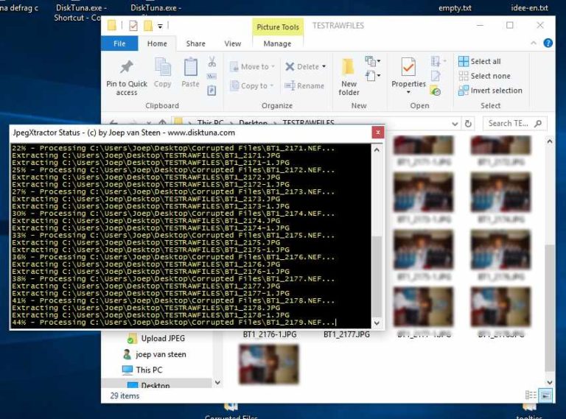Open the Copy to menu
The height and width of the screenshot is (419, 566).
[252, 86]
